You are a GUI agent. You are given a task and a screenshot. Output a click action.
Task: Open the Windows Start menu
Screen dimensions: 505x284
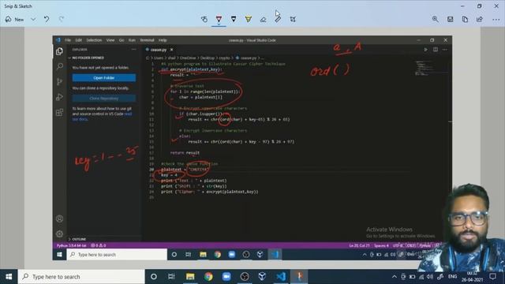[x=9, y=277]
